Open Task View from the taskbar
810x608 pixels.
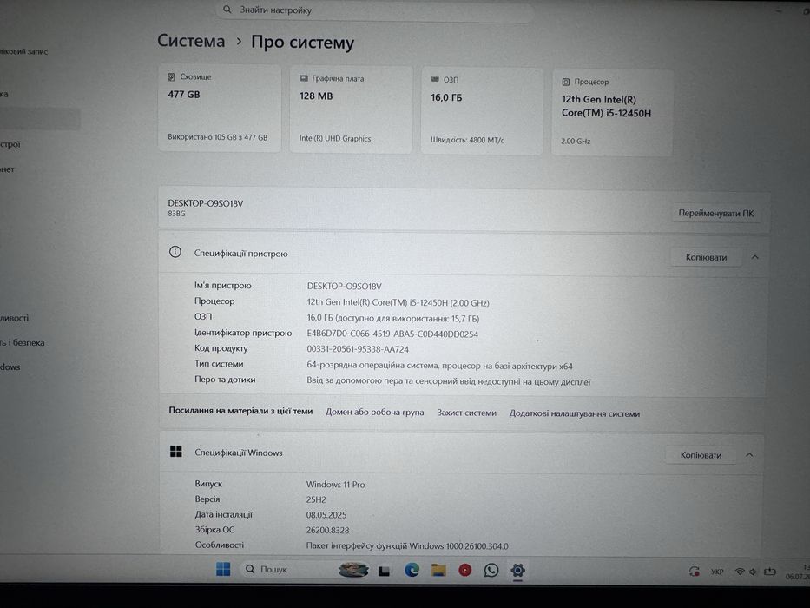[x=384, y=571]
